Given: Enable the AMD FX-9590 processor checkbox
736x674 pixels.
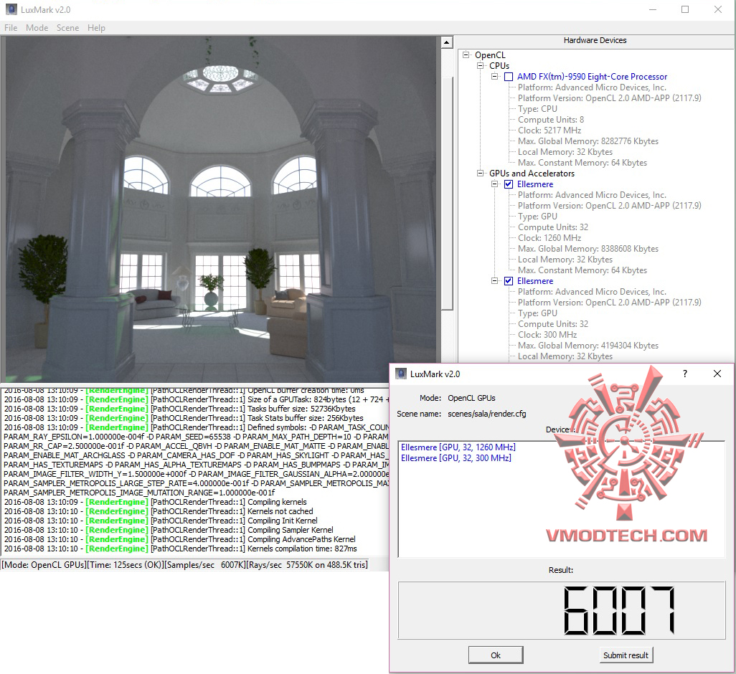Looking at the screenshot, I should coord(509,77).
